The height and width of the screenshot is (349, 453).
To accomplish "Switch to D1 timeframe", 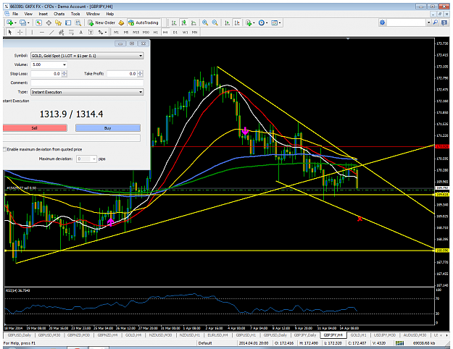I will click(175, 32).
